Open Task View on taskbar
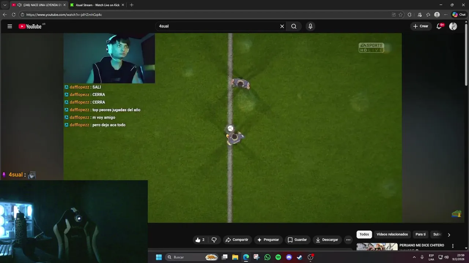 [x=225, y=257]
